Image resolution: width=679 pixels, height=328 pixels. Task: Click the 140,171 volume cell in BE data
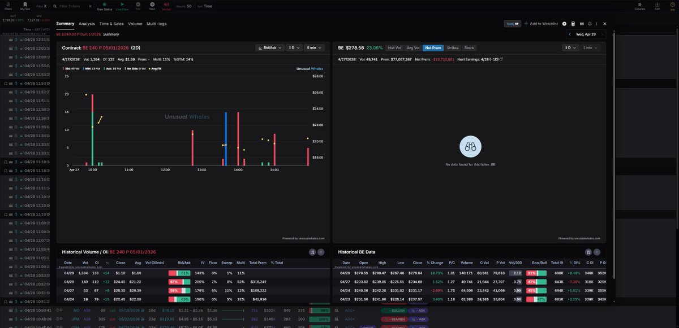[x=466, y=273]
